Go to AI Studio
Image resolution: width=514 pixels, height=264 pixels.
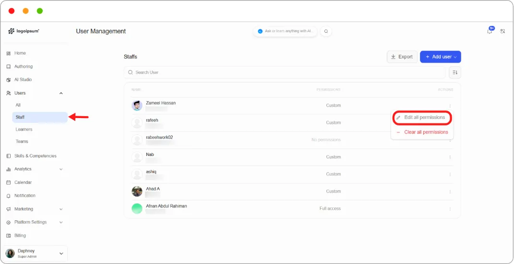[23, 80]
